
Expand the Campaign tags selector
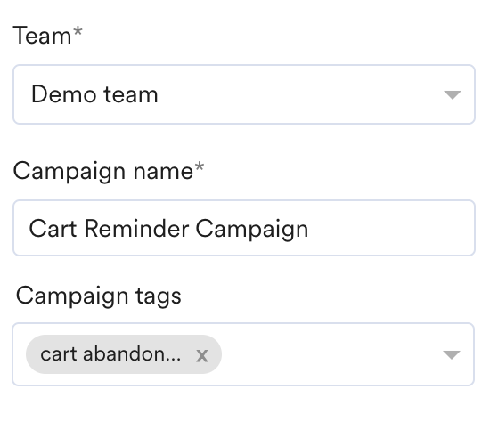[x=243, y=354]
